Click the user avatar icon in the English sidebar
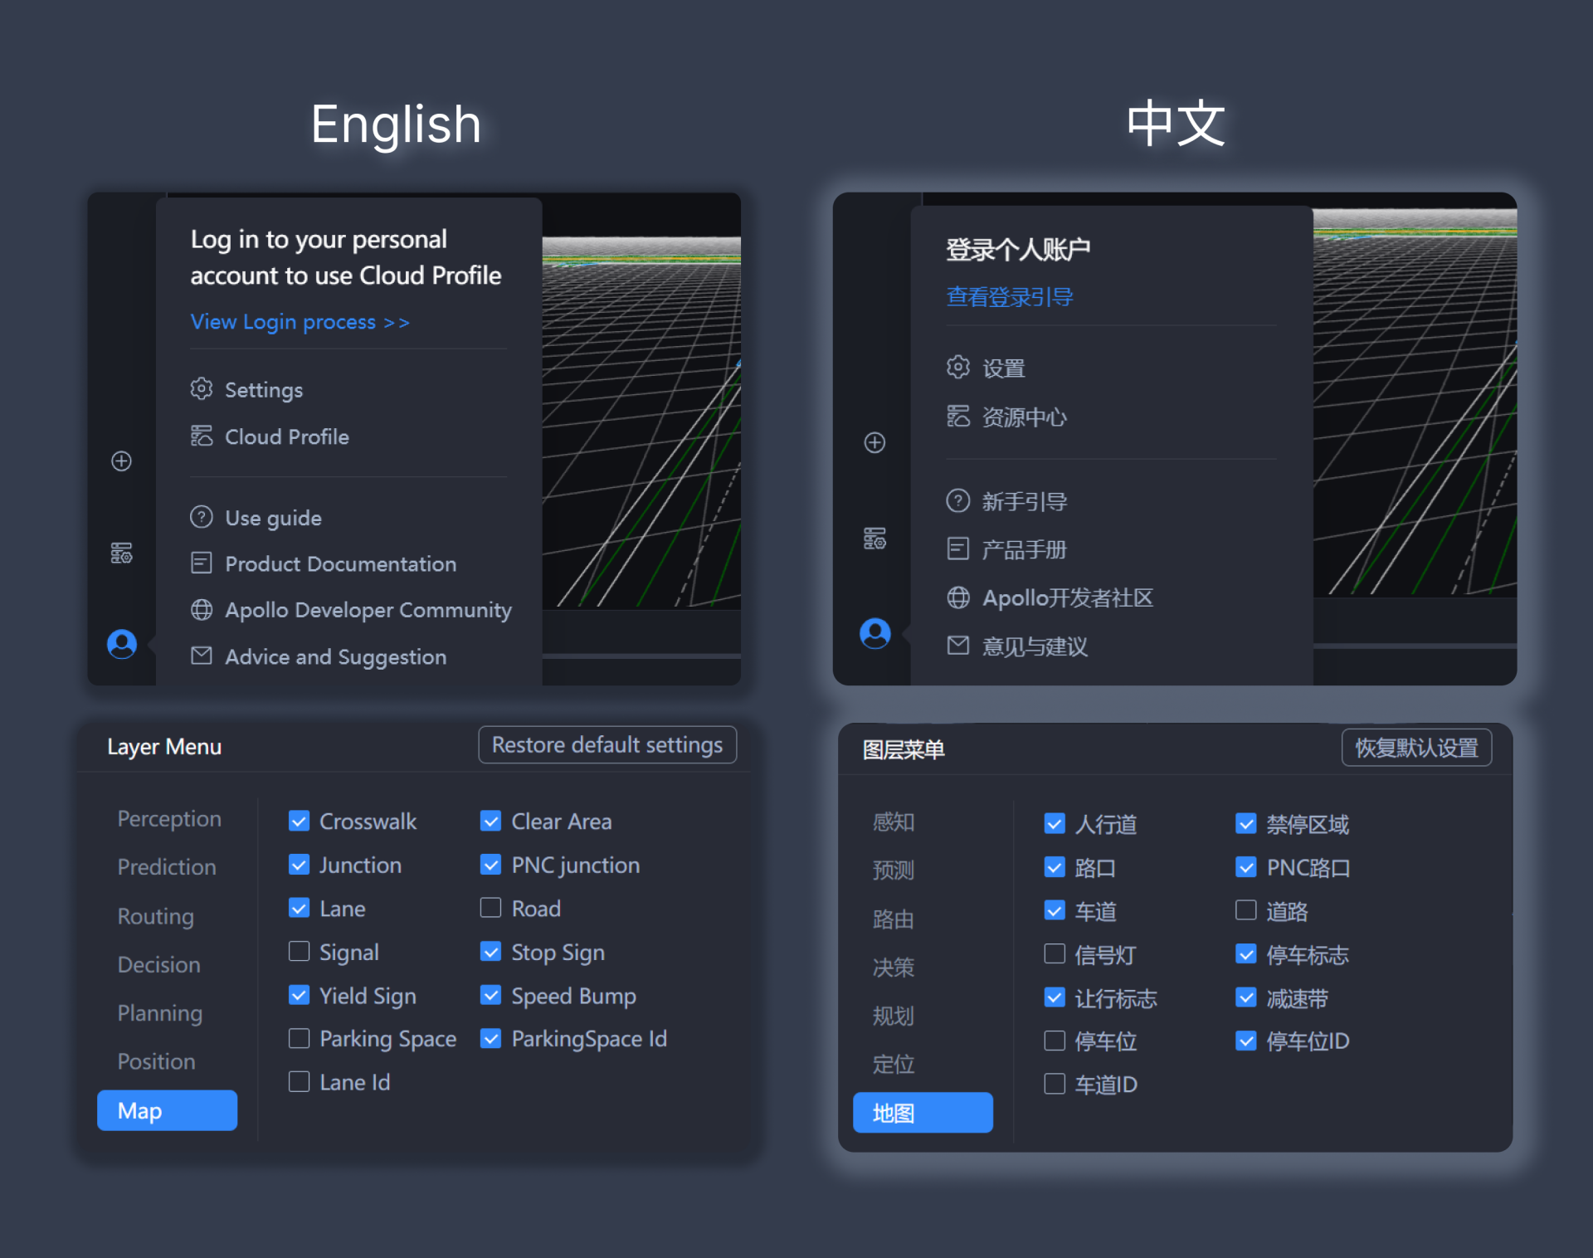 pos(122,644)
